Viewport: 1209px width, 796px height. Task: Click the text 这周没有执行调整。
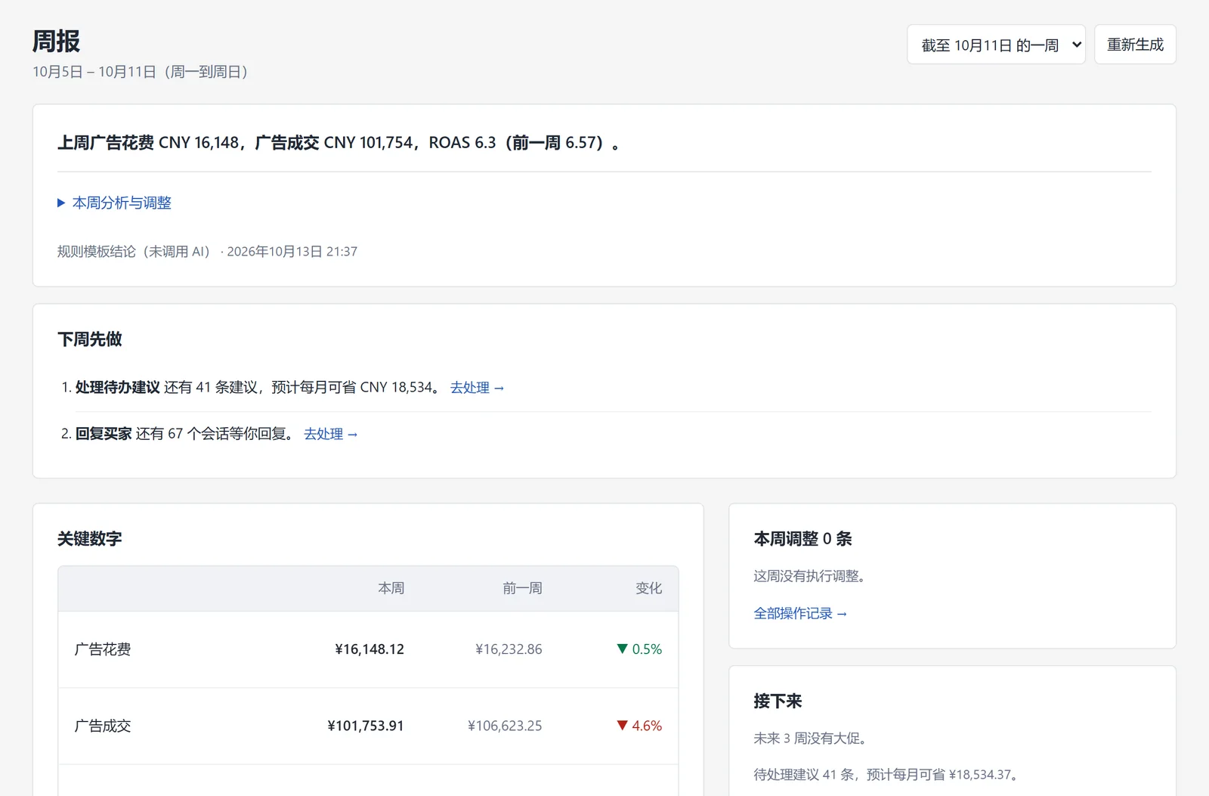coord(809,576)
